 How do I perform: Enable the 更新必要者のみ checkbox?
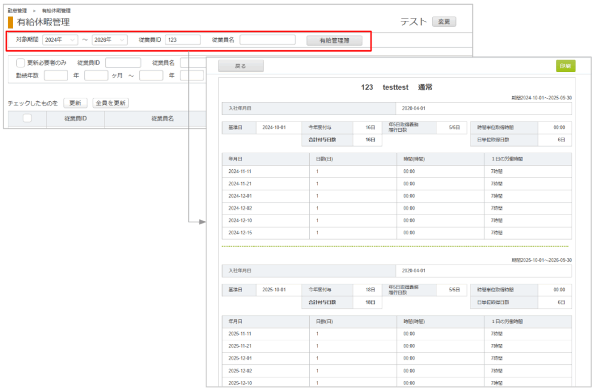point(21,63)
